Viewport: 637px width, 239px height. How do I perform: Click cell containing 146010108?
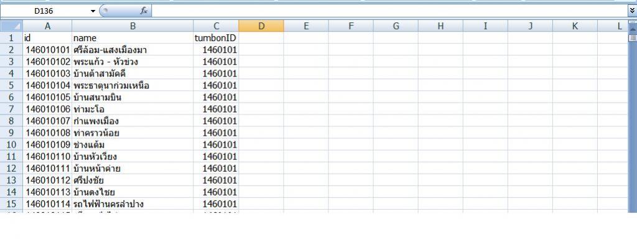tap(47, 133)
